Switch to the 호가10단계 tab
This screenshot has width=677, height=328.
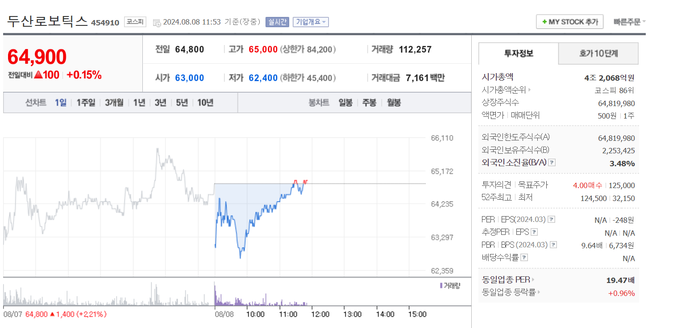(598, 53)
